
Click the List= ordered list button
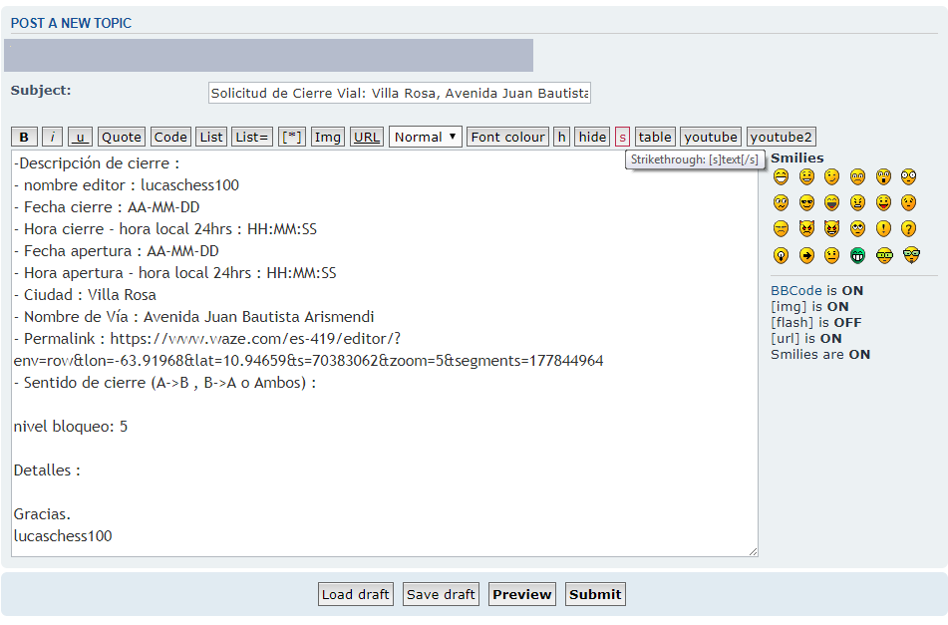(252, 138)
